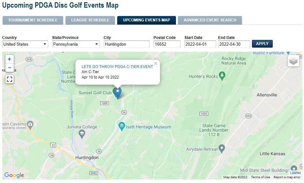Click Route 3043 road marker
The width and height of the screenshot is (304, 183).
(94, 173)
